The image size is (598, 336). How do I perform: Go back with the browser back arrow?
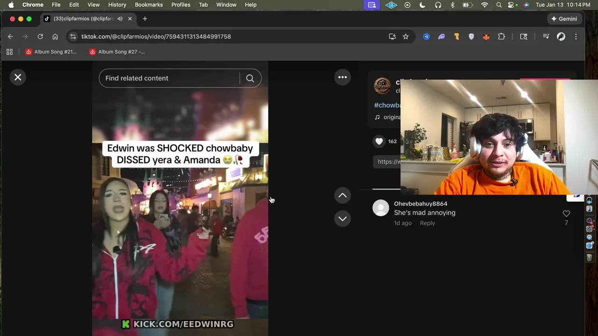[x=10, y=36]
